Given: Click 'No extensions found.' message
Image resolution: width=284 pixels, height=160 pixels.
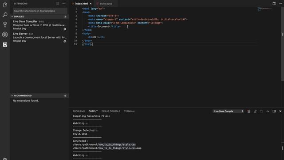Looking at the screenshot, I should click(x=26, y=101).
